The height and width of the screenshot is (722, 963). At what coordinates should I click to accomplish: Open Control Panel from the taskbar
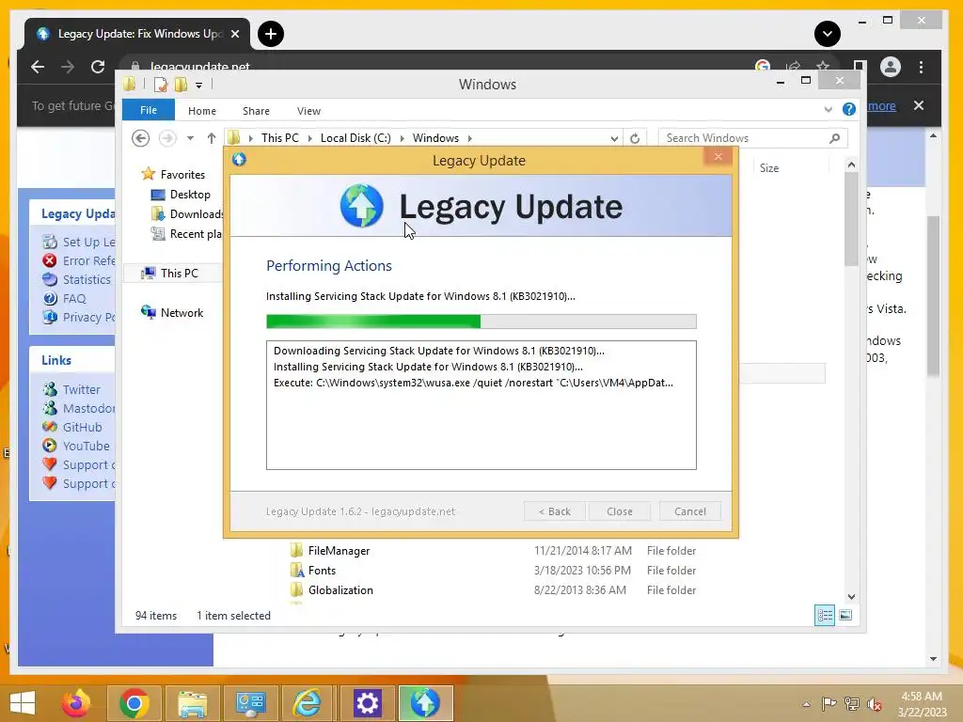pyautogui.click(x=250, y=703)
